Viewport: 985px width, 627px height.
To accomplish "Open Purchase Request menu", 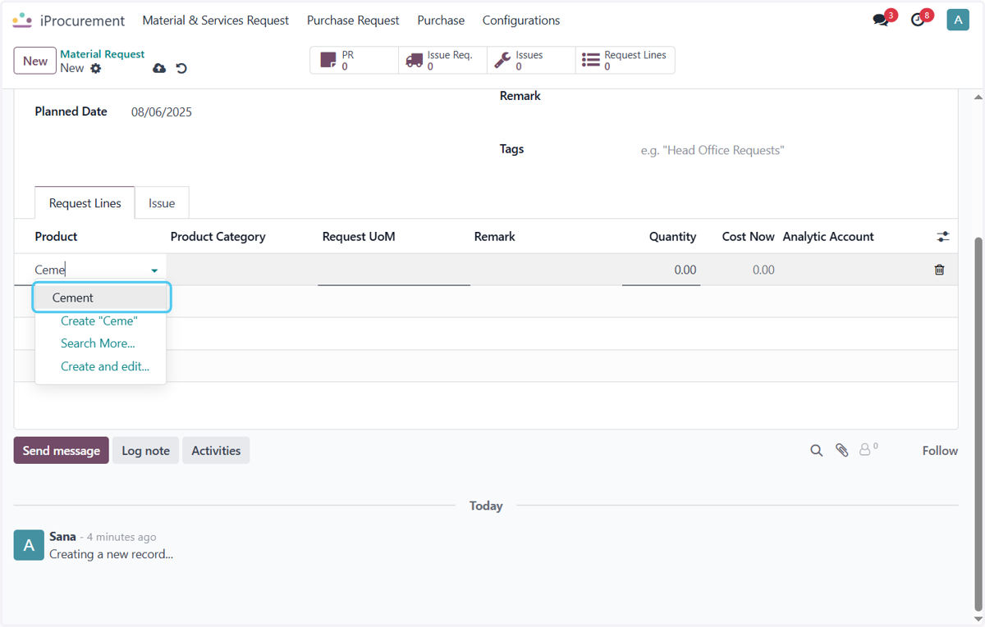I will pos(353,20).
